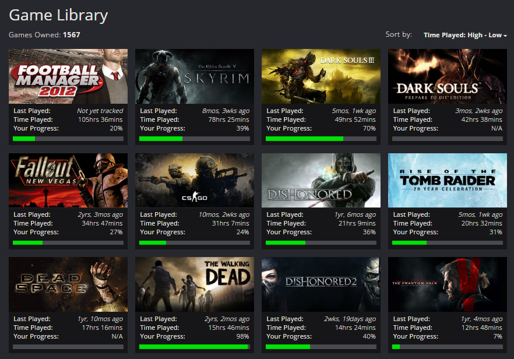Screen dimensions: 514x359
Task: Open Football Manager 2012 game thumbnail
Action: coord(68,76)
